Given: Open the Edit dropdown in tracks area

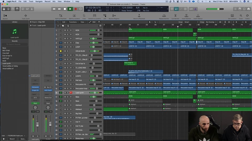Looking at the screenshot, I should [65, 22].
